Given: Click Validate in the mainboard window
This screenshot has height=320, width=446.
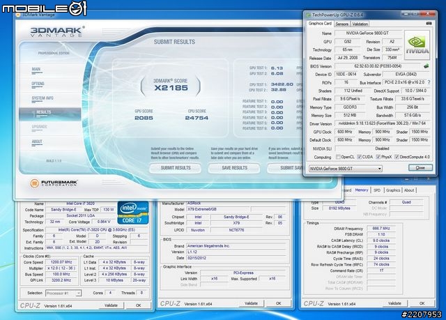Looking at the screenshot, I should click(251, 303).
